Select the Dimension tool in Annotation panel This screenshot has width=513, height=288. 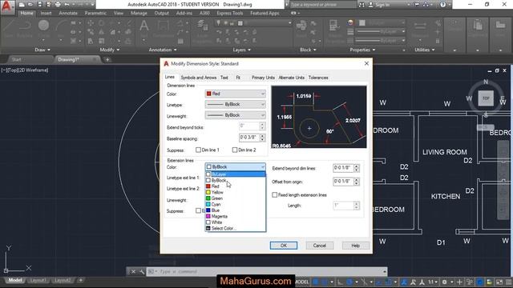tap(163, 28)
